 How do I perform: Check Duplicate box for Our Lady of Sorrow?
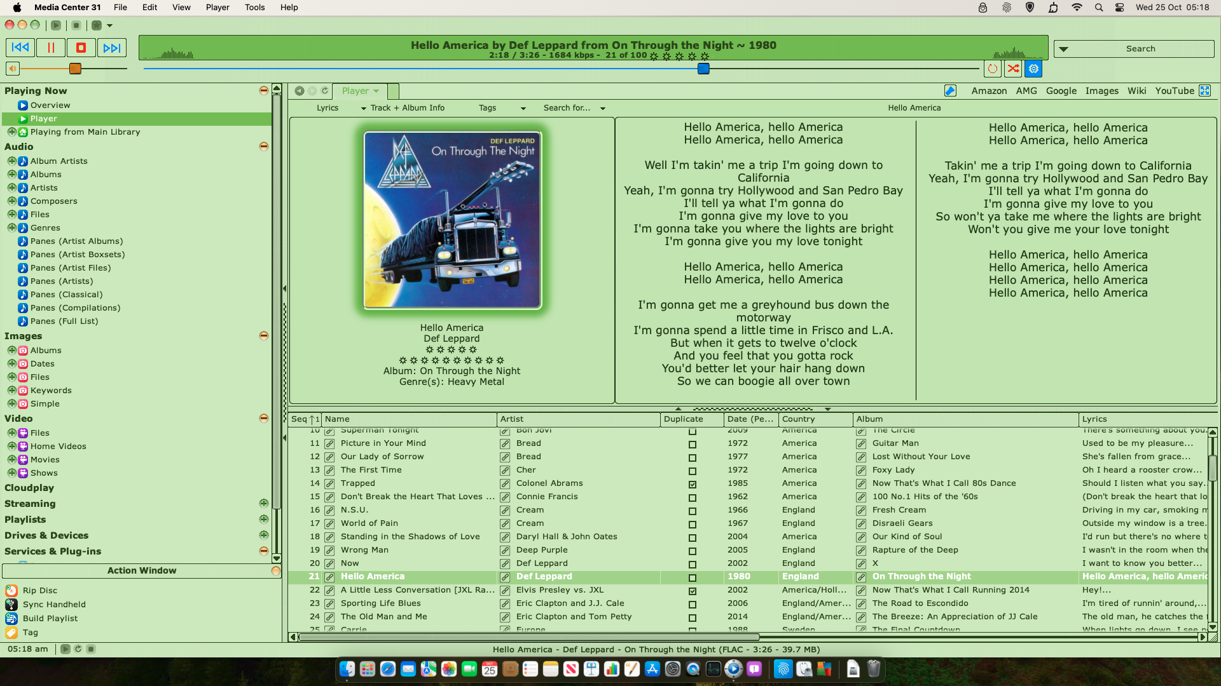click(693, 458)
